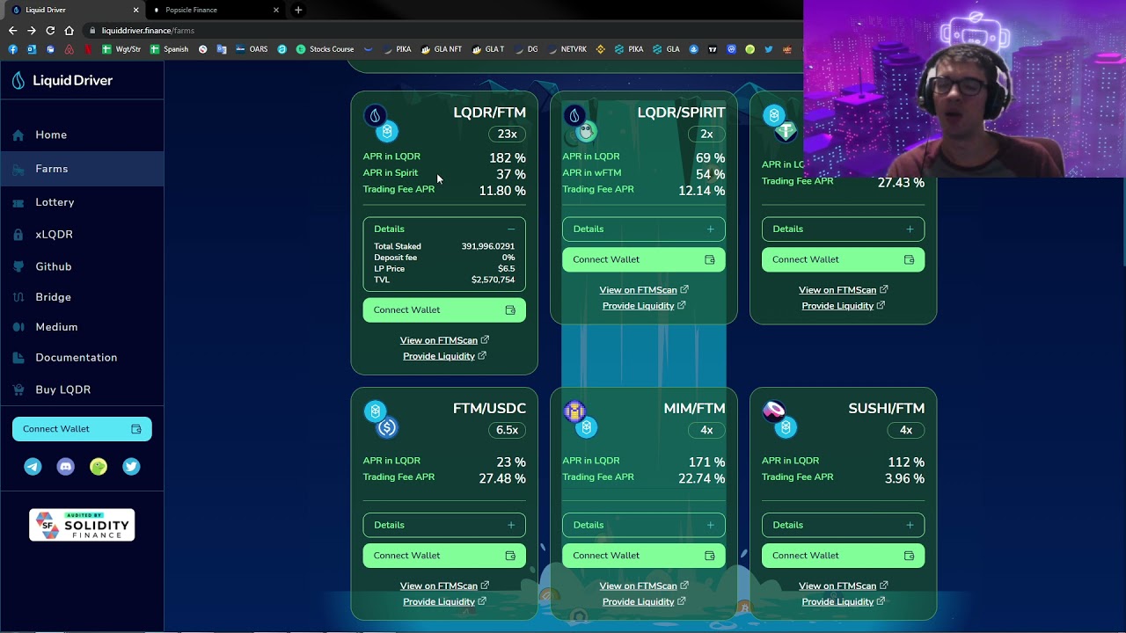The height and width of the screenshot is (633, 1126).
Task: Expand Details in SUSHI/FTM card
Action: (843, 525)
